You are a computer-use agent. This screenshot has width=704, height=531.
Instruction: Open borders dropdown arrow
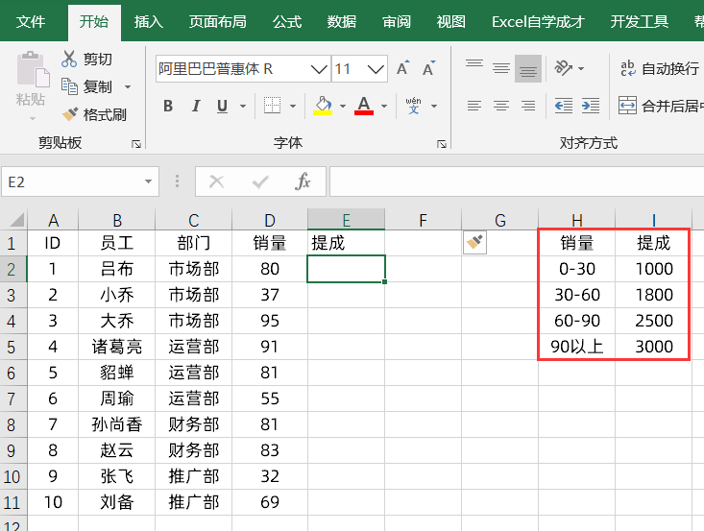click(x=293, y=107)
